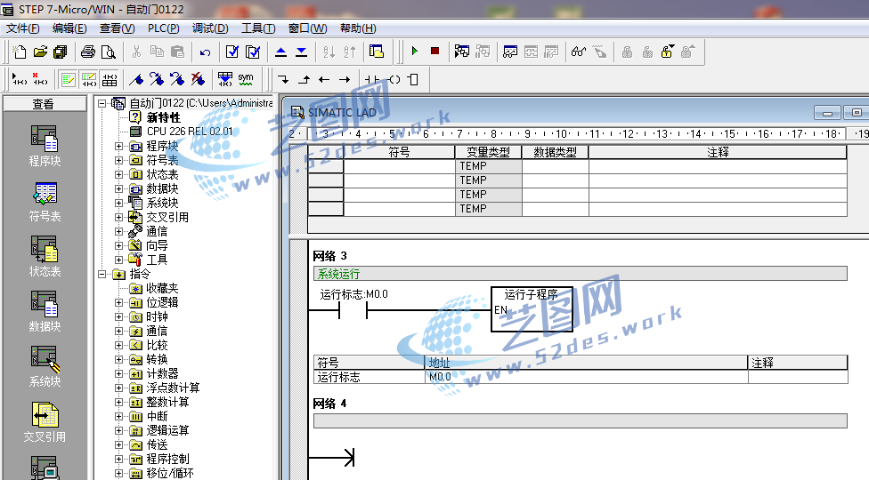Expand the 符号表 tree node
The height and width of the screenshot is (480, 869).
(x=118, y=160)
